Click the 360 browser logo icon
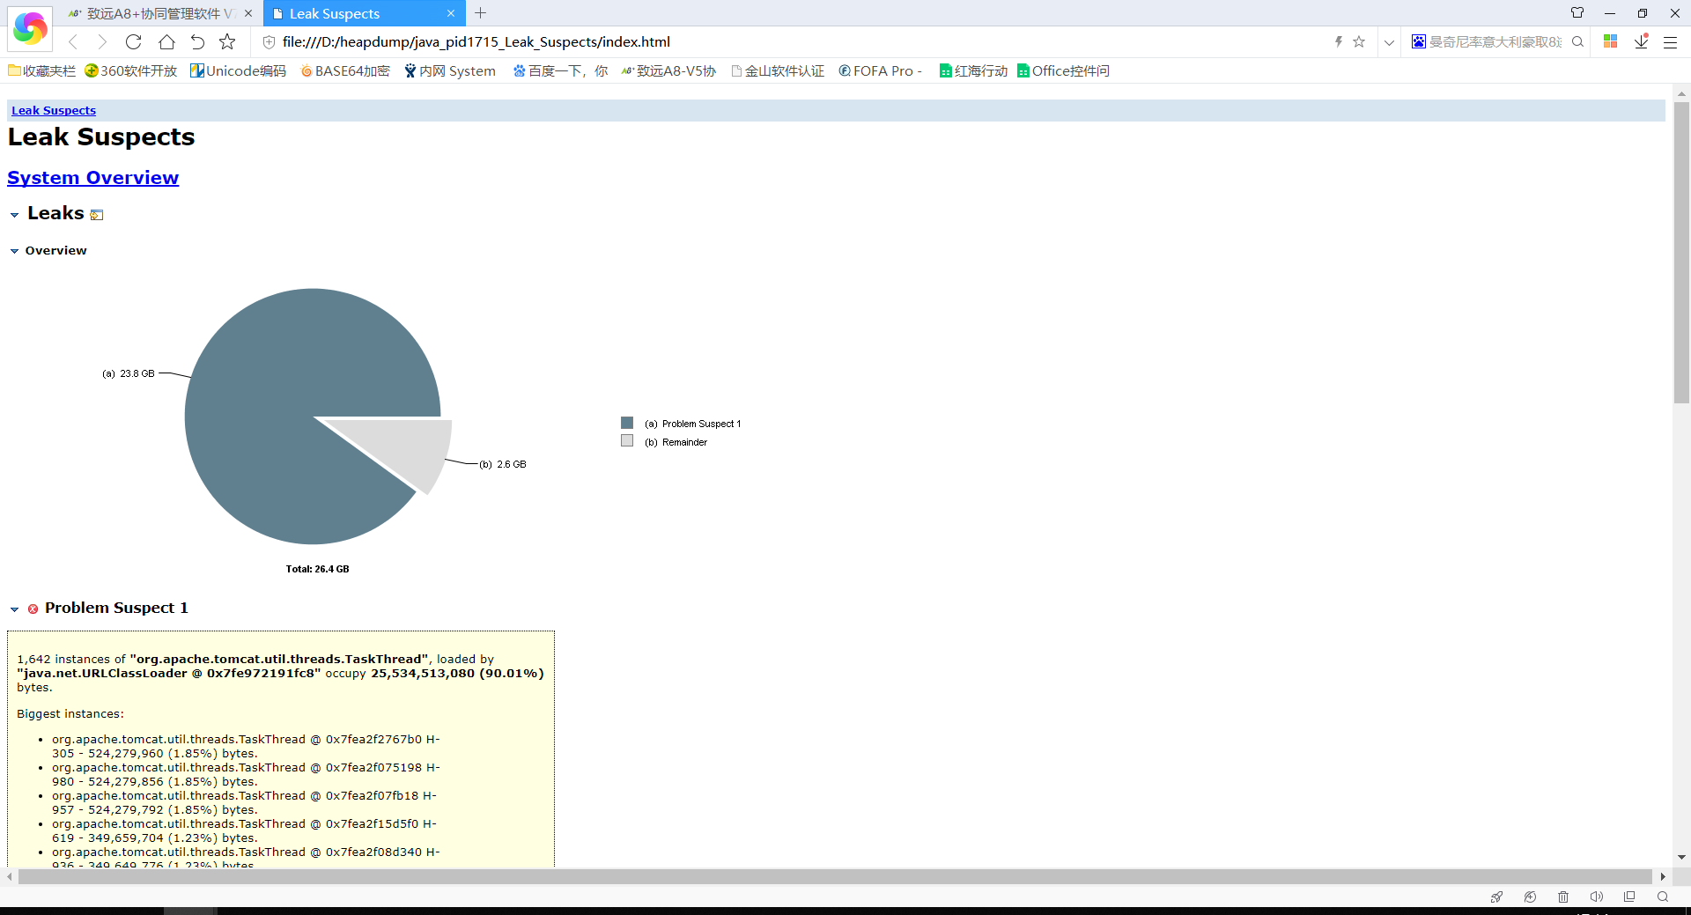The image size is (1691, 915). coord(30,28)
